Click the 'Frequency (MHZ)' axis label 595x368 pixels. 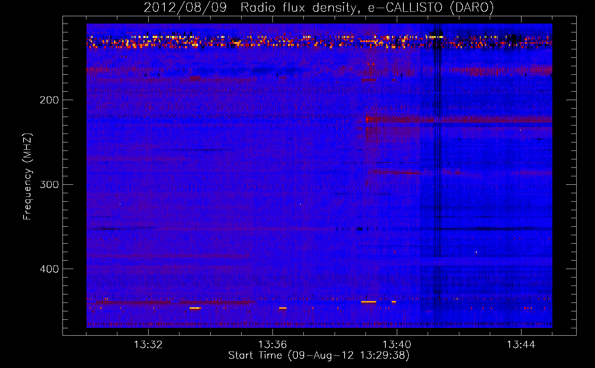[x=28, y=177]
